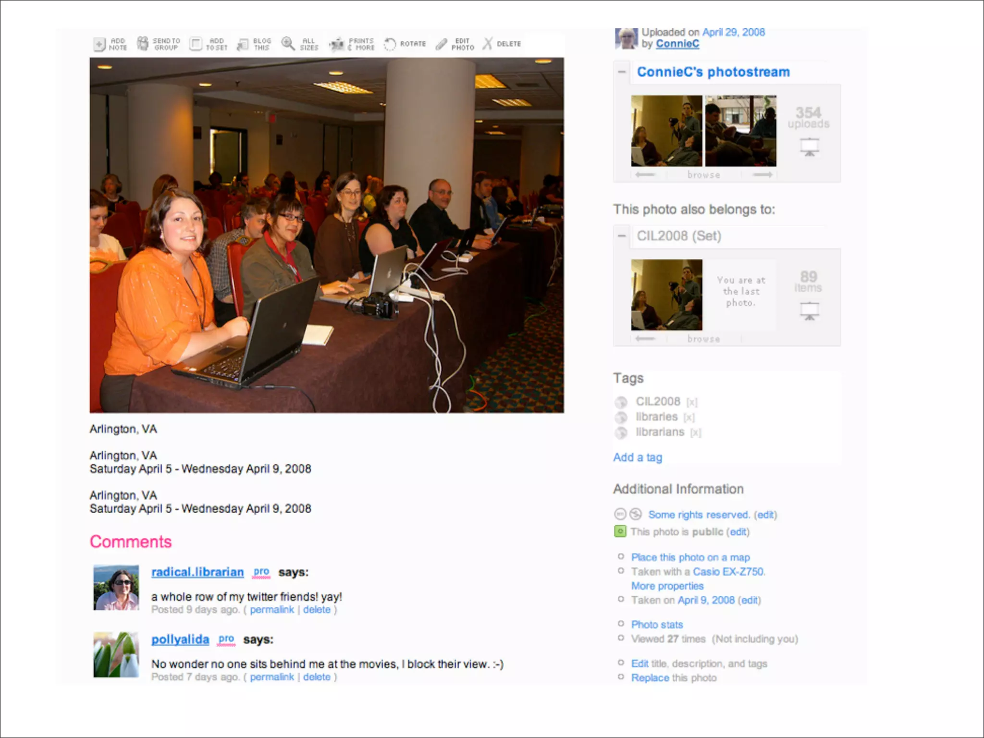Click the 354 uploads count
The height and width of the screenshot is (738, 984).
pyautogui.click(x=809, y=118)
